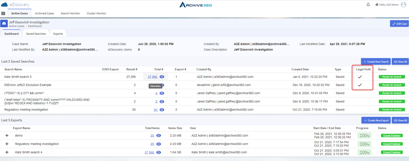This screenshot has height=161, width=409.
Task: Open the apps grid launcher icon
Action: [3, 13]
